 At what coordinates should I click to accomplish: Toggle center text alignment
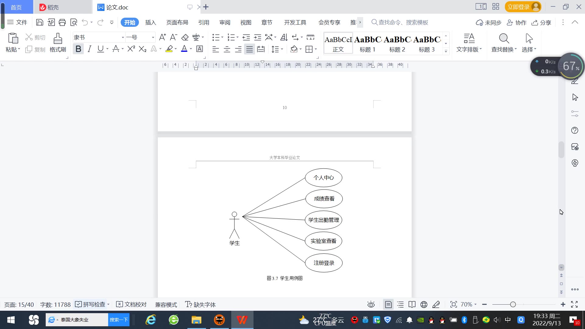click(x=227, y=49)
